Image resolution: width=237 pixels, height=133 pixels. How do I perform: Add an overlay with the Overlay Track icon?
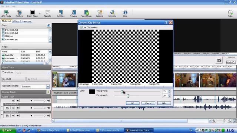[x=48, y=92]
